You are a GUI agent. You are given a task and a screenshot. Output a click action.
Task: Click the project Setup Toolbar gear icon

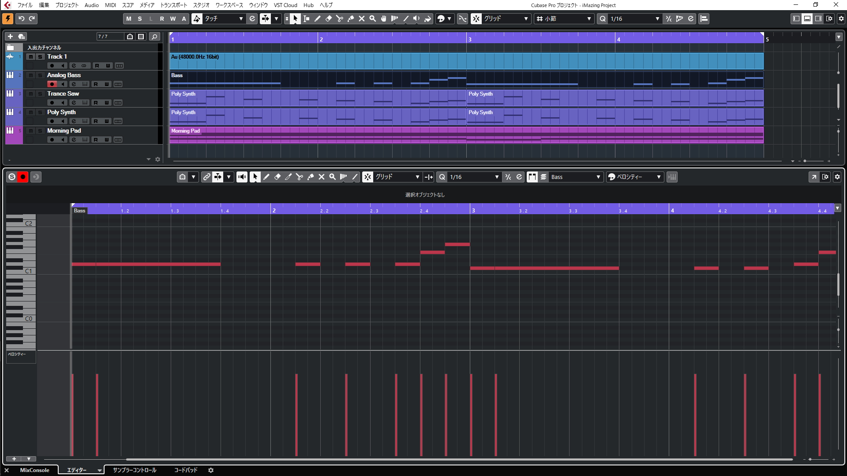pos(841,19)
